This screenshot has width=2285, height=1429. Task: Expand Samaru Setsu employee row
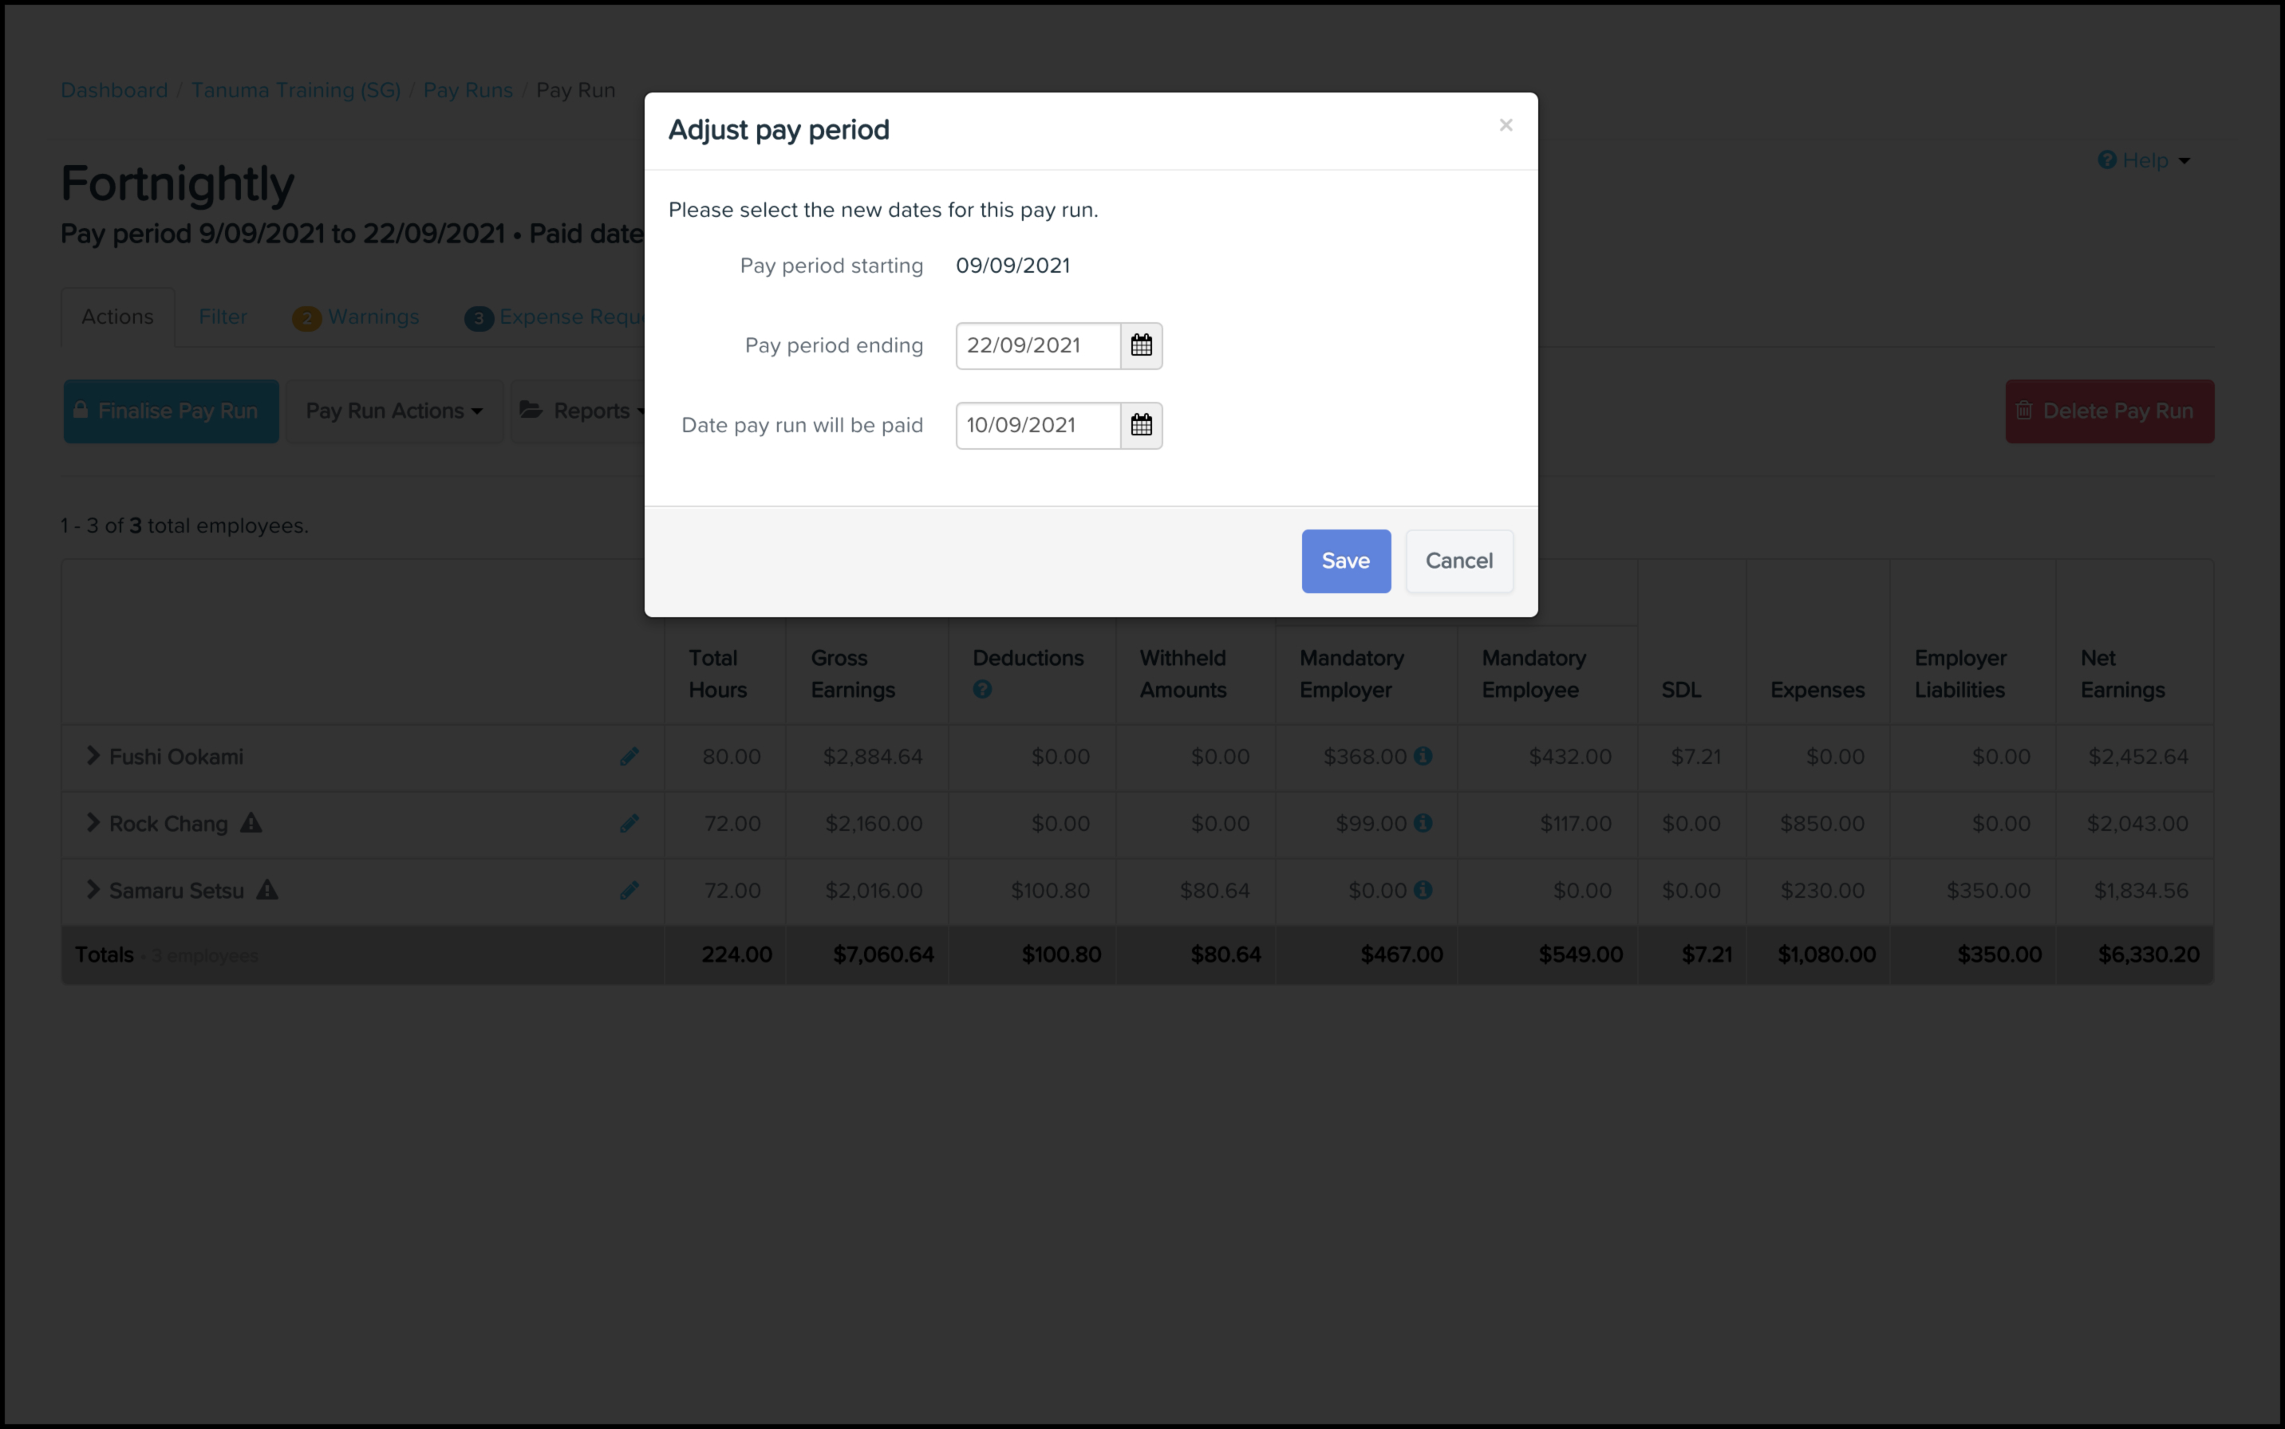click(93, 889)
